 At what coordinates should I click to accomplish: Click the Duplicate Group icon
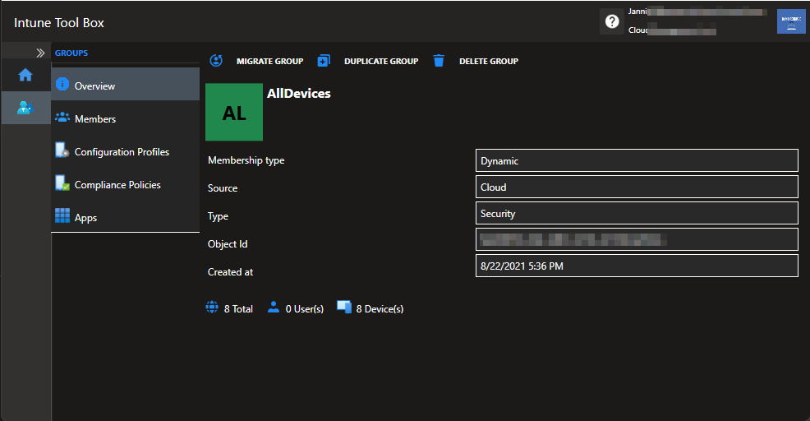[324, 61]
